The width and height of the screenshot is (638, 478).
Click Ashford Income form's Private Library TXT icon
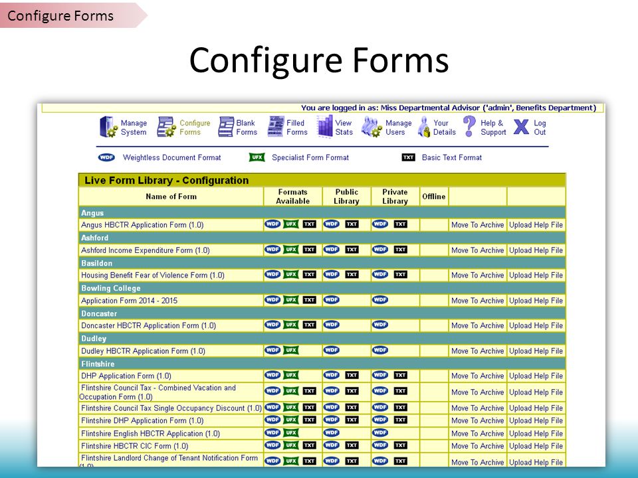click(x=400, y=250)
